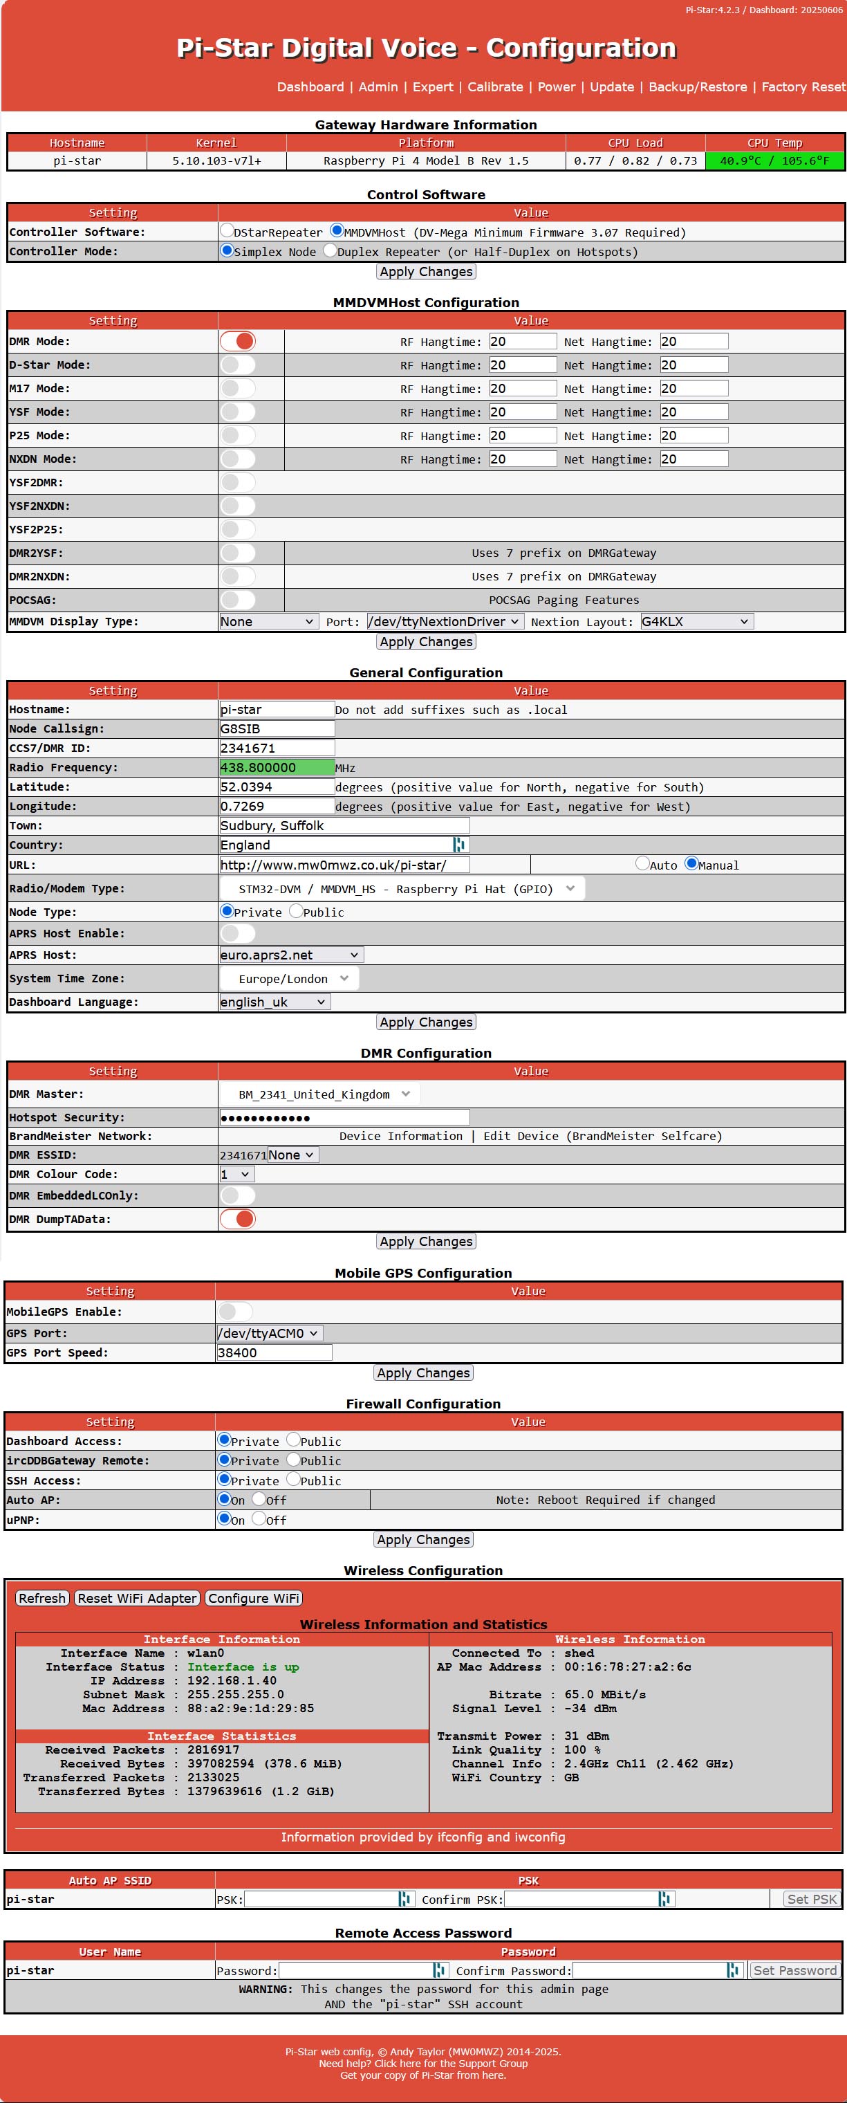Turn on DMR2YSF switch
The height and width of the screenshot is (2103, 847).
[237, 553]
